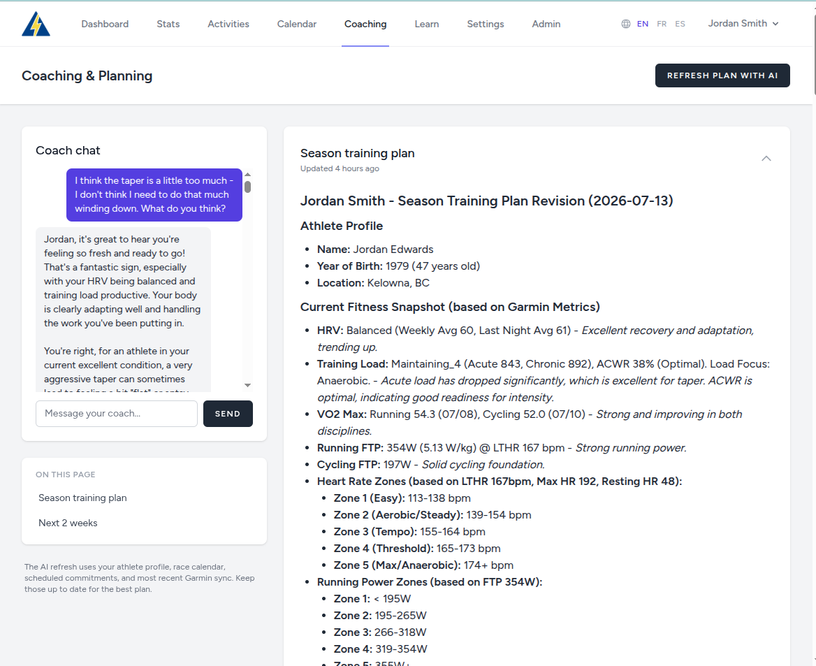This screenshot has width=816, height=666.
Task: Switch language to FR
Action: click(662, 24)
